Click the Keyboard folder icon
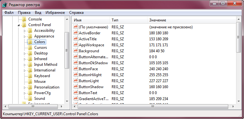Viewport: 244px width, 119px height. pyautogui.click(x=30, y=76)
